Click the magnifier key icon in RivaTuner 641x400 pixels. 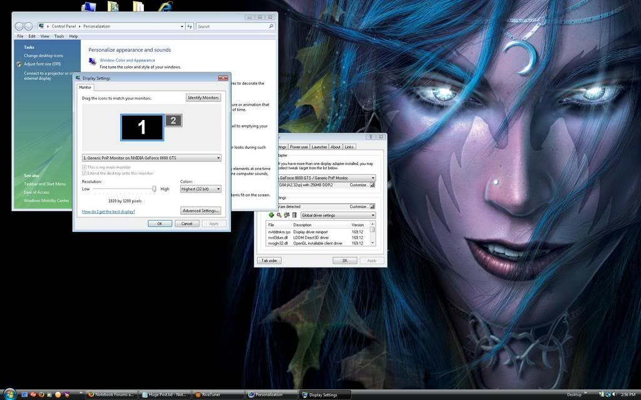279,215
